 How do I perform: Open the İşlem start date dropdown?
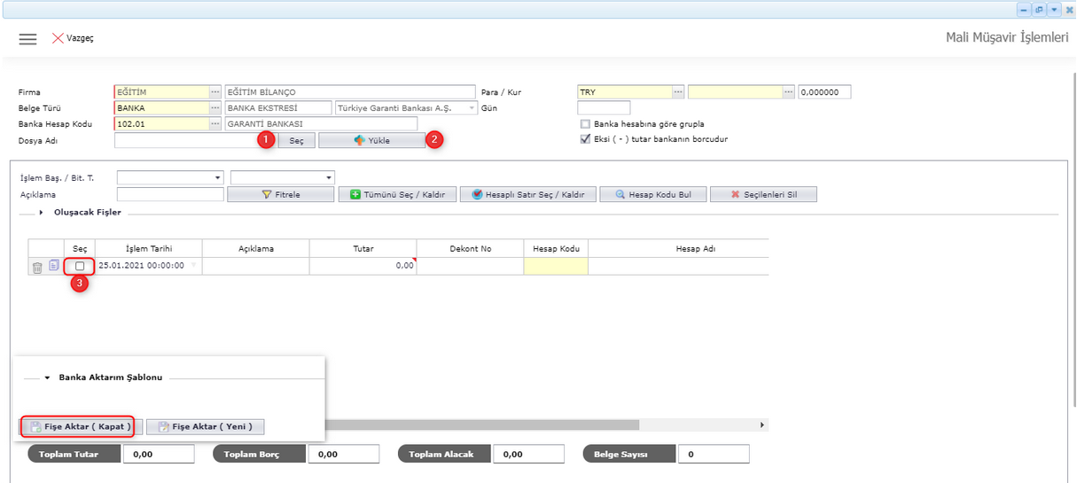click(x=217, y=178)
